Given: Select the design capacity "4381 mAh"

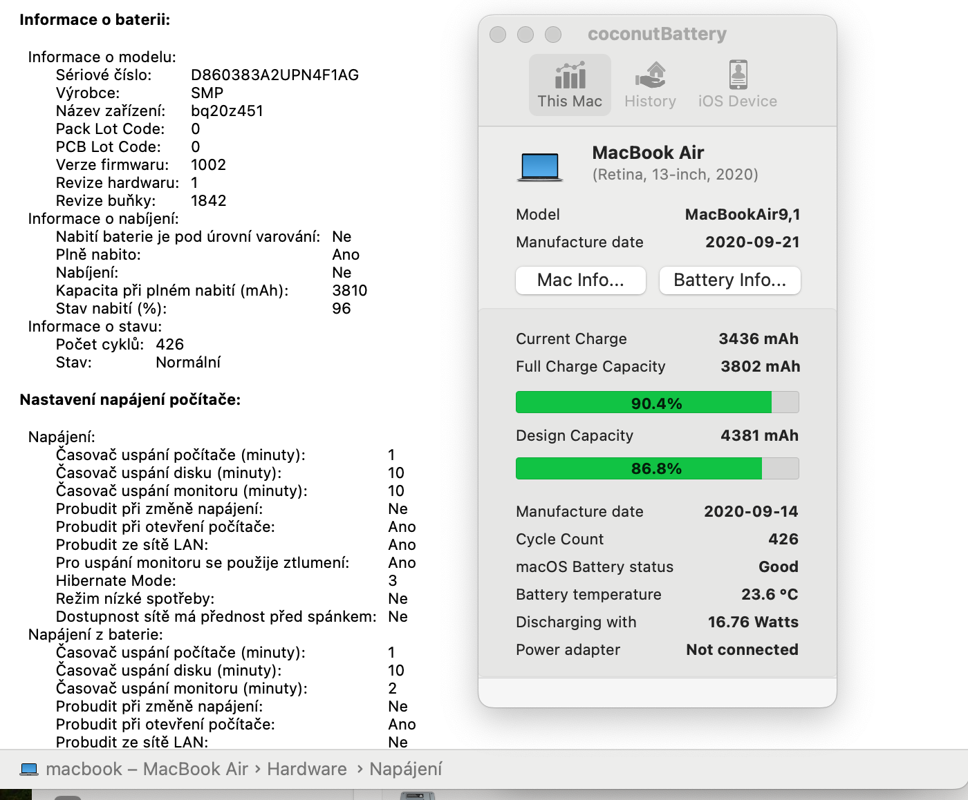Looking at the screenshot, I should (760, 436).
